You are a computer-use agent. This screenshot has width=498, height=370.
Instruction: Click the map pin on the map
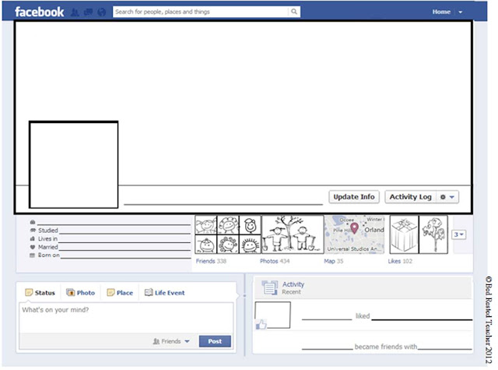tap(354, 228)
